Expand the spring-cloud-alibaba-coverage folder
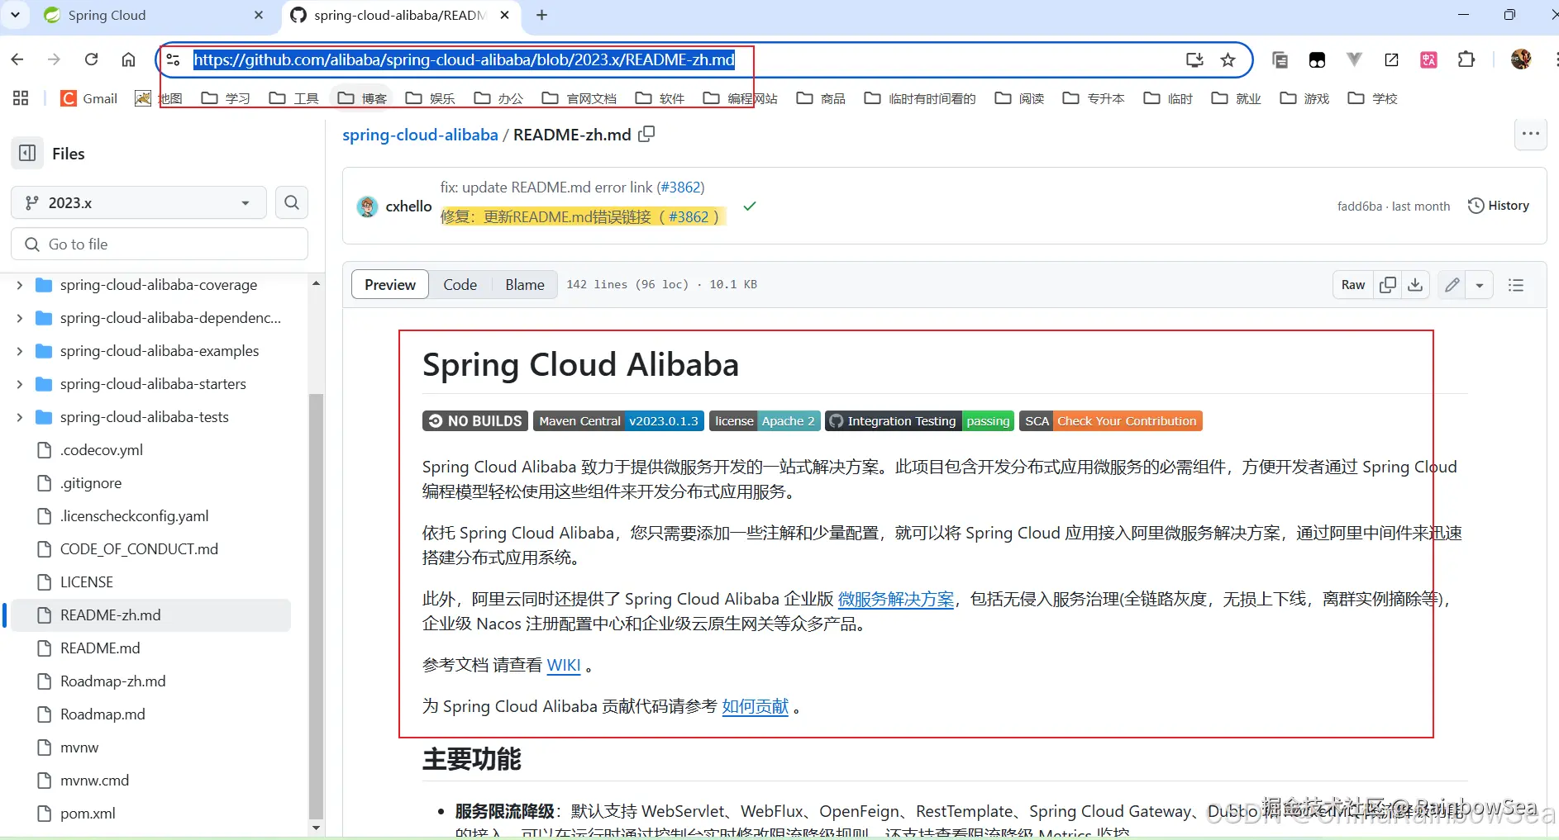This screenshot has height=840, width=1559. (20, 285)
